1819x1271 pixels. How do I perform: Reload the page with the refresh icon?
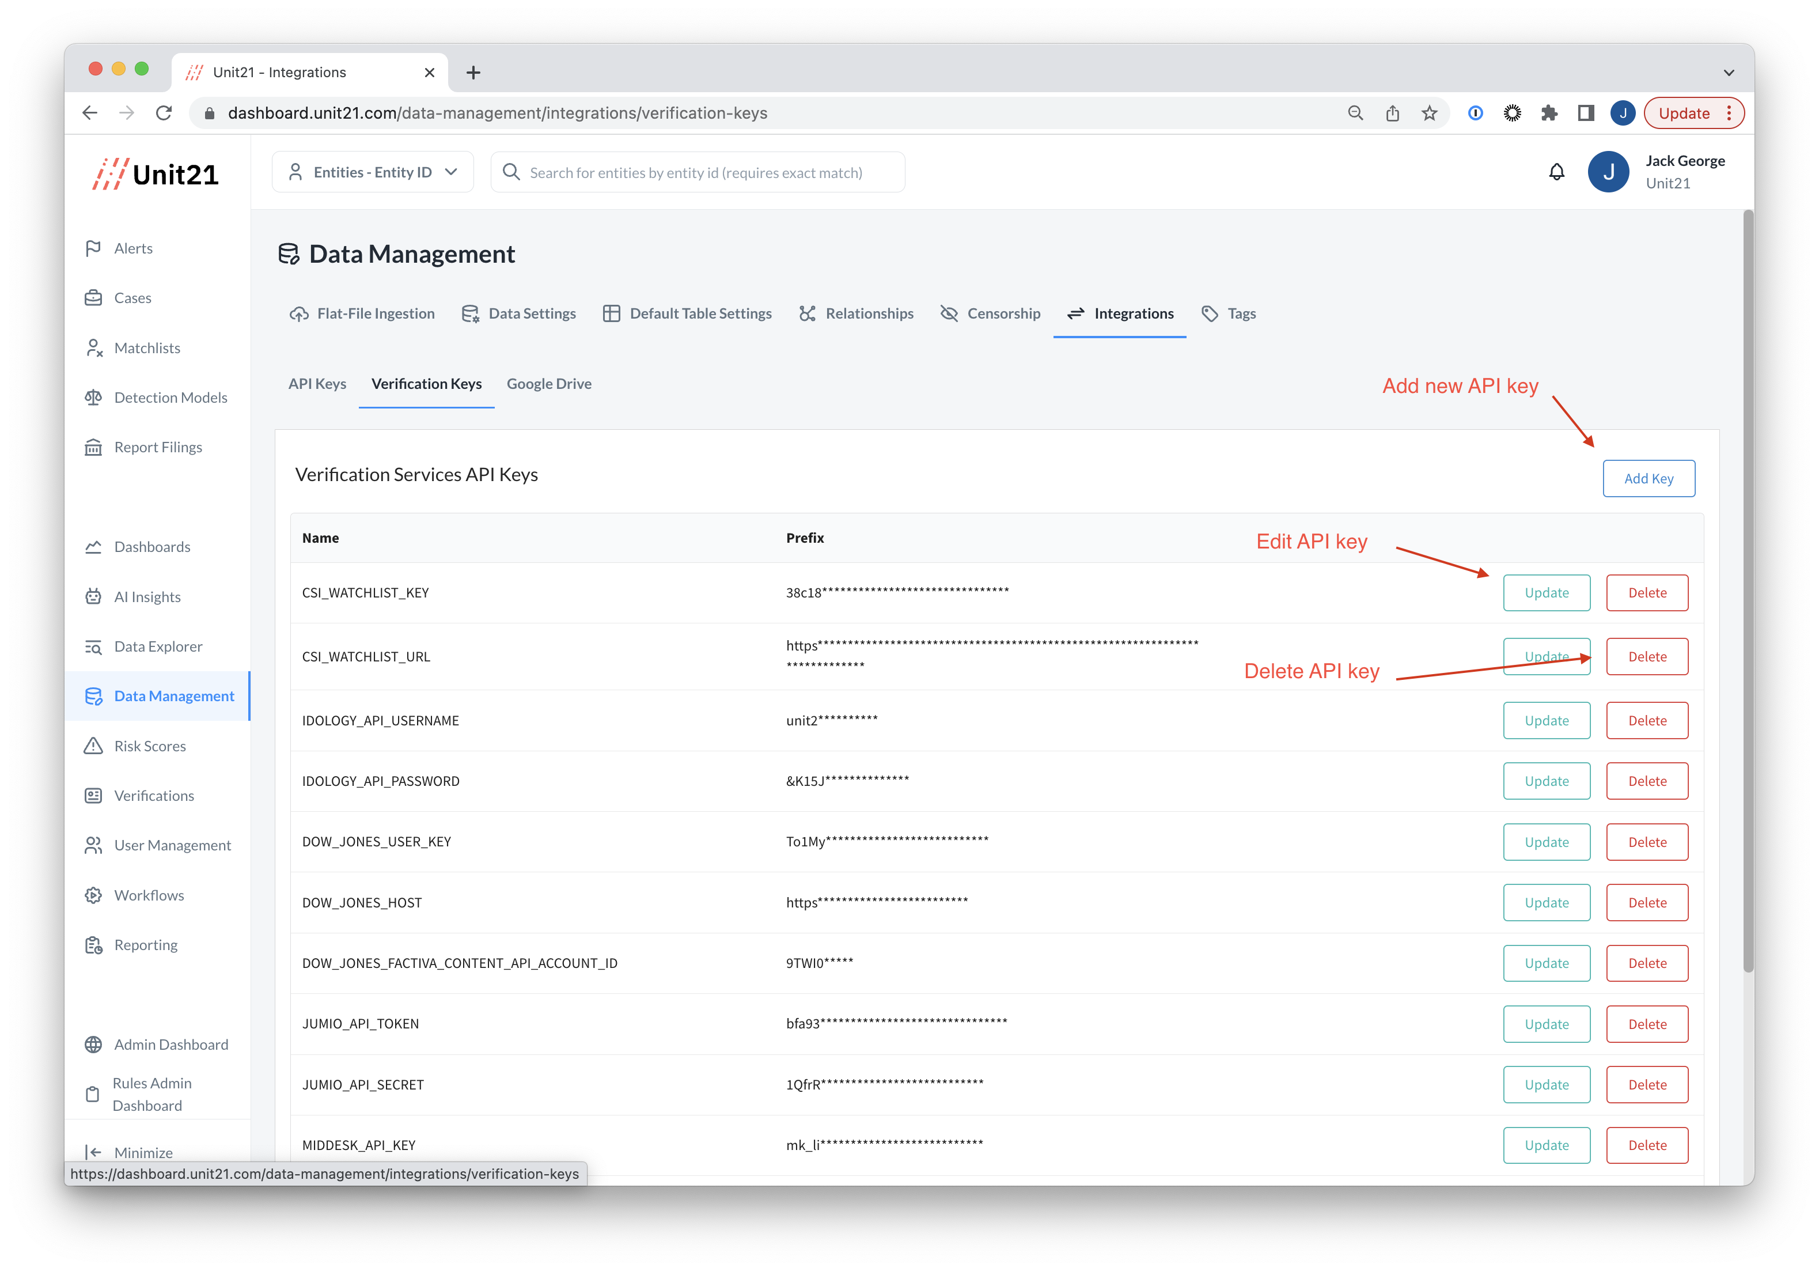[x=164, y=114]
